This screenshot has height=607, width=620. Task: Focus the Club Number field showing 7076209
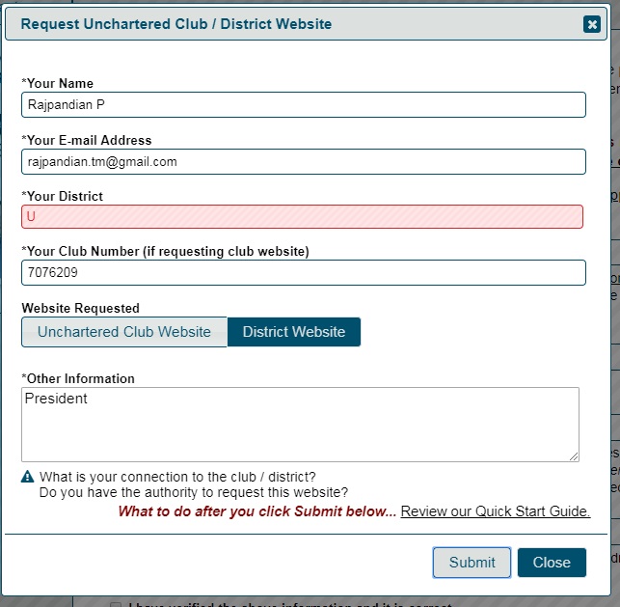tap(304, 273)
